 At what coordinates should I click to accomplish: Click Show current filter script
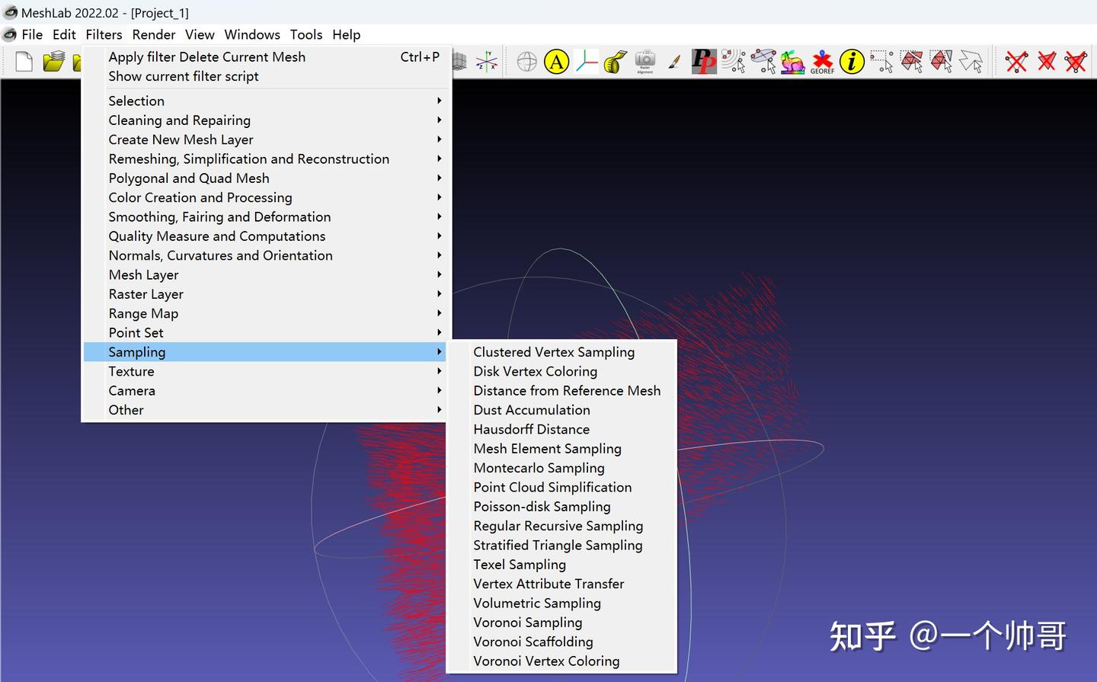[x=183, y=76]
